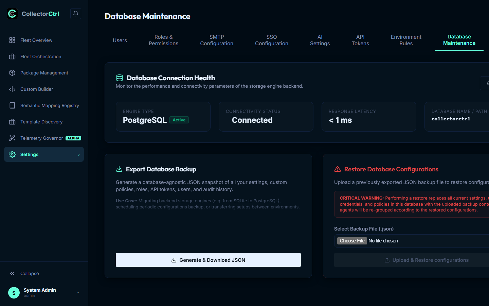Click the warning triangle beside Restore Database
The width and height of the screenshot is (489, 306).
(338, 169)
